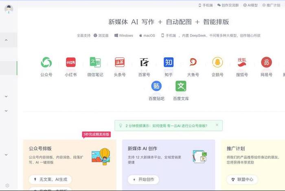Select the 浏览器 support option
Screen dimensions: 285x191
point(101,35)
